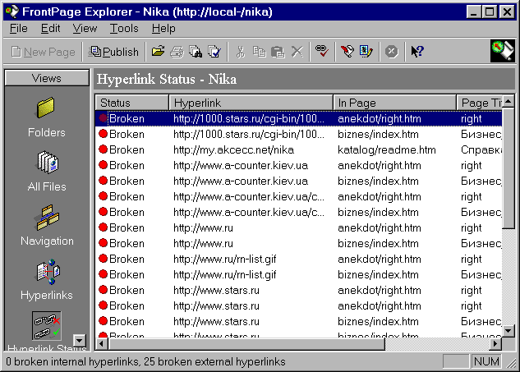Activate the Help pointer question-mark icon
Screen dimensions: 520x372
(417, 52)
